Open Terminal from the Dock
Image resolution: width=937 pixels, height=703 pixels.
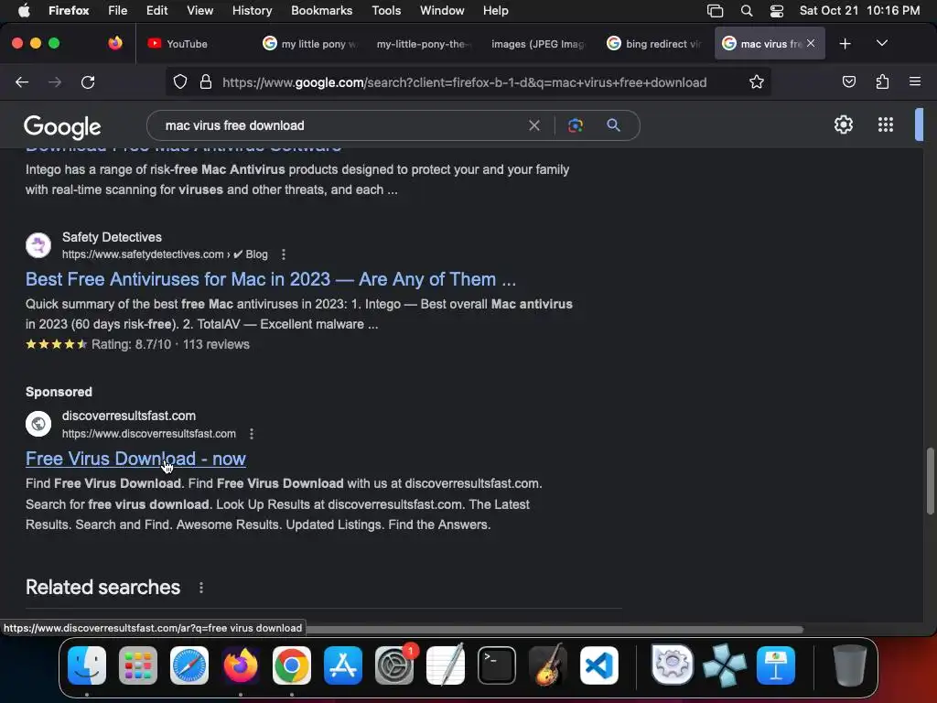click(497, 665)
